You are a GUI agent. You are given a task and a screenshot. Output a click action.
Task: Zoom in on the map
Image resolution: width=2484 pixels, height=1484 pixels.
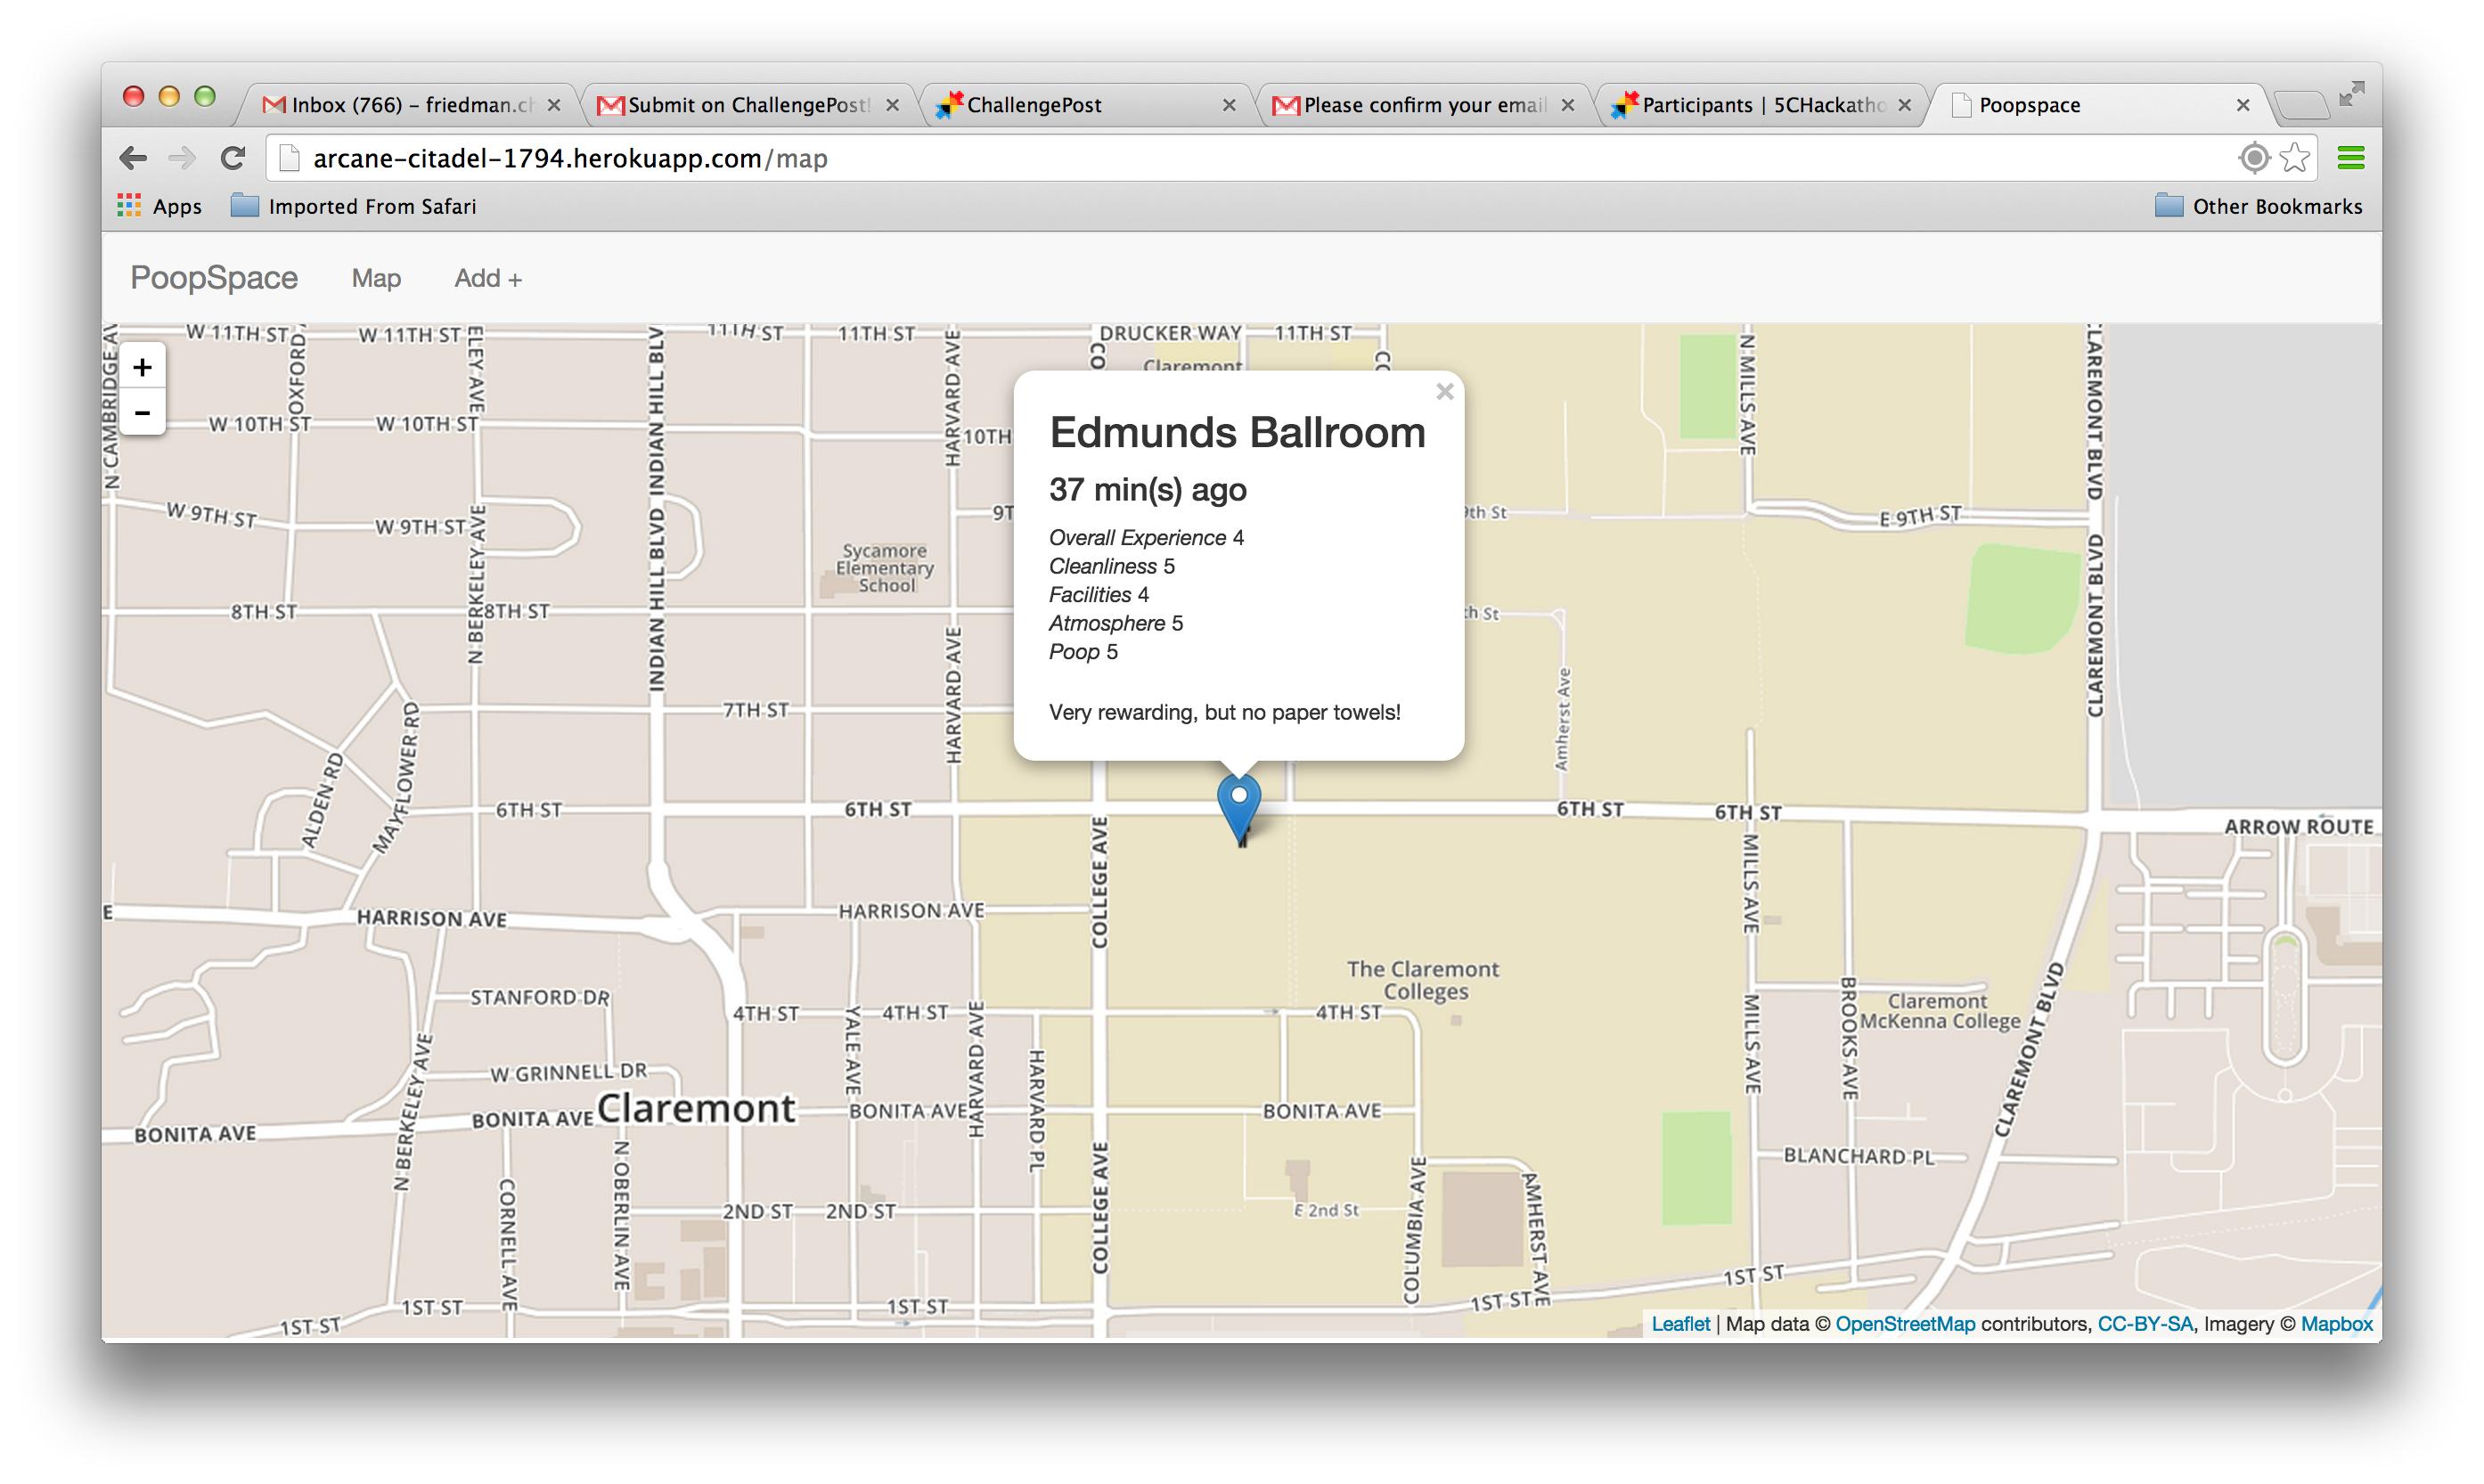pyautogui.click(x=142, y=367)
